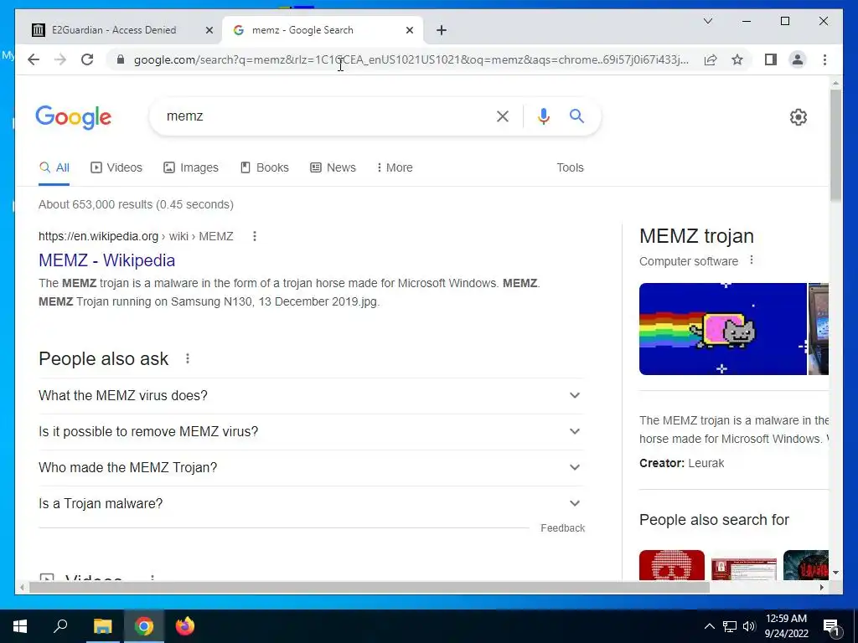Open About menu beside People also ask
Image resolution: width=858 pixels, height=643 pixels.
188,358
